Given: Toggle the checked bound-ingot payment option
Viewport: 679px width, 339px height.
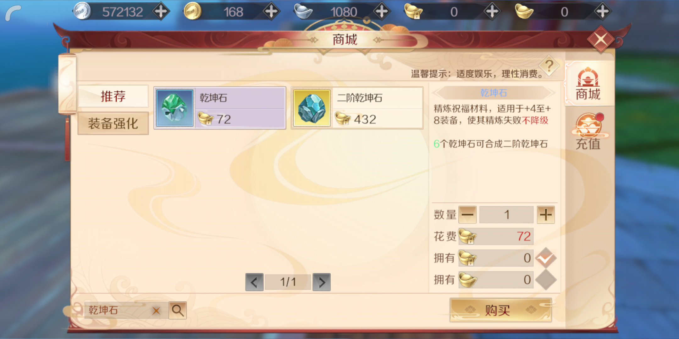Looking at the screenshot, I should [546, 258].
